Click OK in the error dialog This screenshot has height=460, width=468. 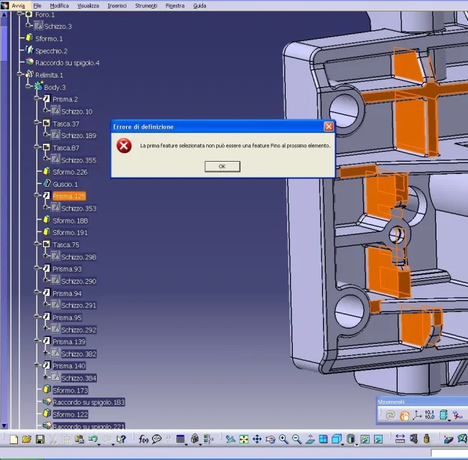tap(222, 166)
